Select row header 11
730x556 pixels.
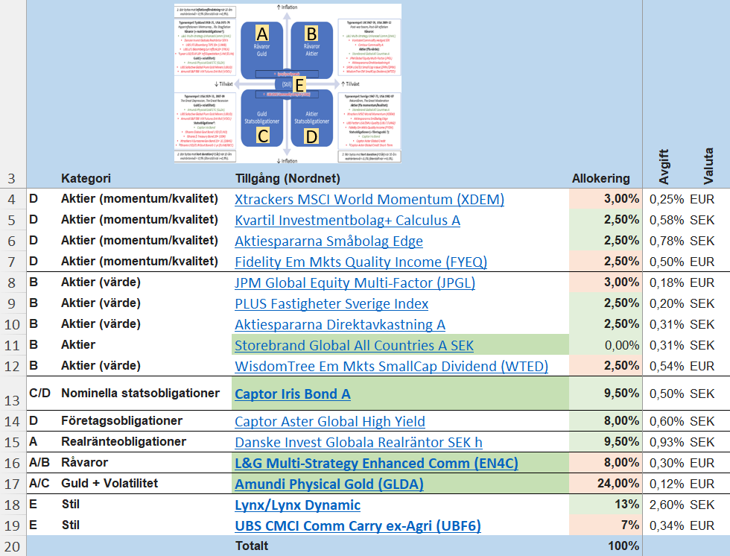coord(12,346)
